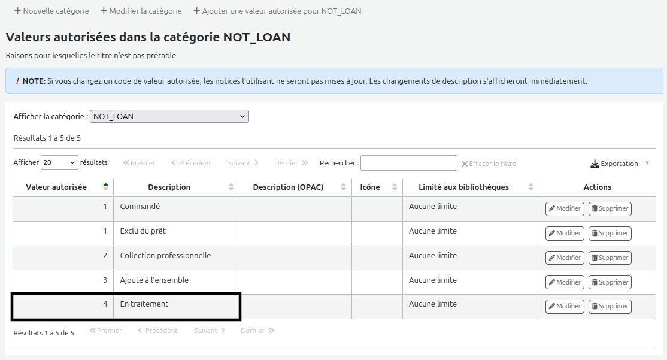Screen dimensions: 667x360
Task: Sort by Icône column arrows
Action: click(x=395, y=187)
